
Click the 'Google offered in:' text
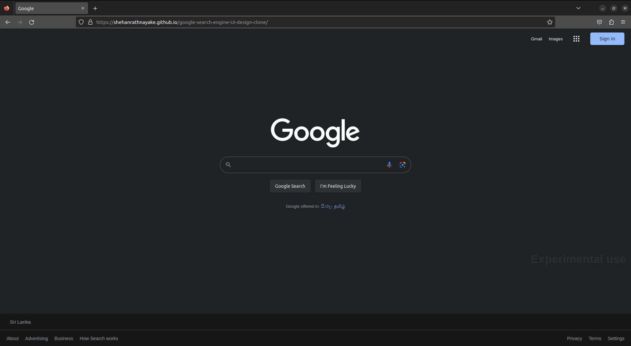point(303,206)
